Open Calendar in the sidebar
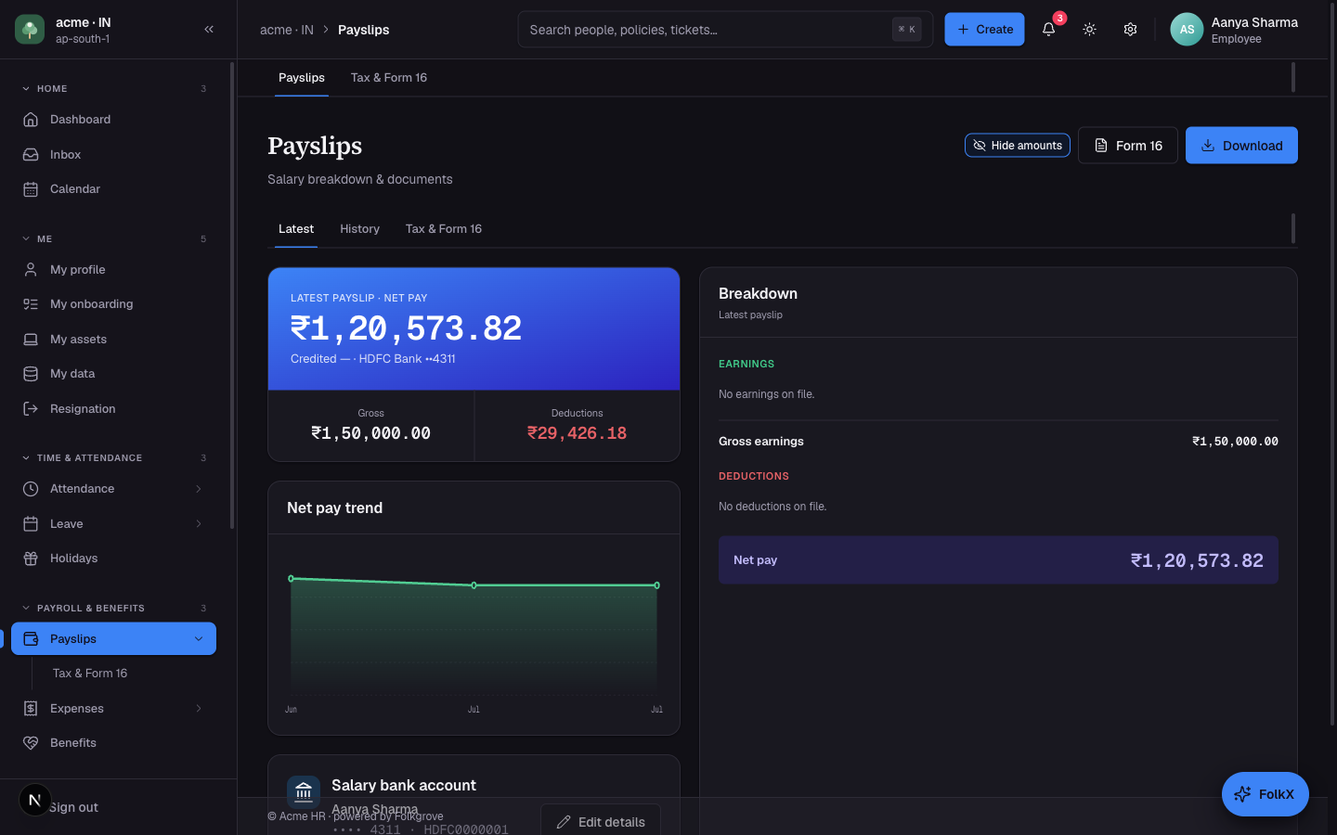The width and height of the screenshot is (1337, 835). (113, 189)
